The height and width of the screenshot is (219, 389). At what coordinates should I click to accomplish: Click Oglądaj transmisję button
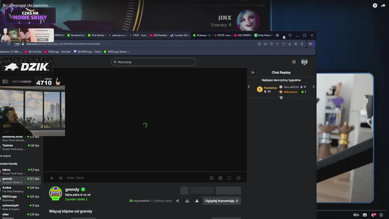(222, 201)
